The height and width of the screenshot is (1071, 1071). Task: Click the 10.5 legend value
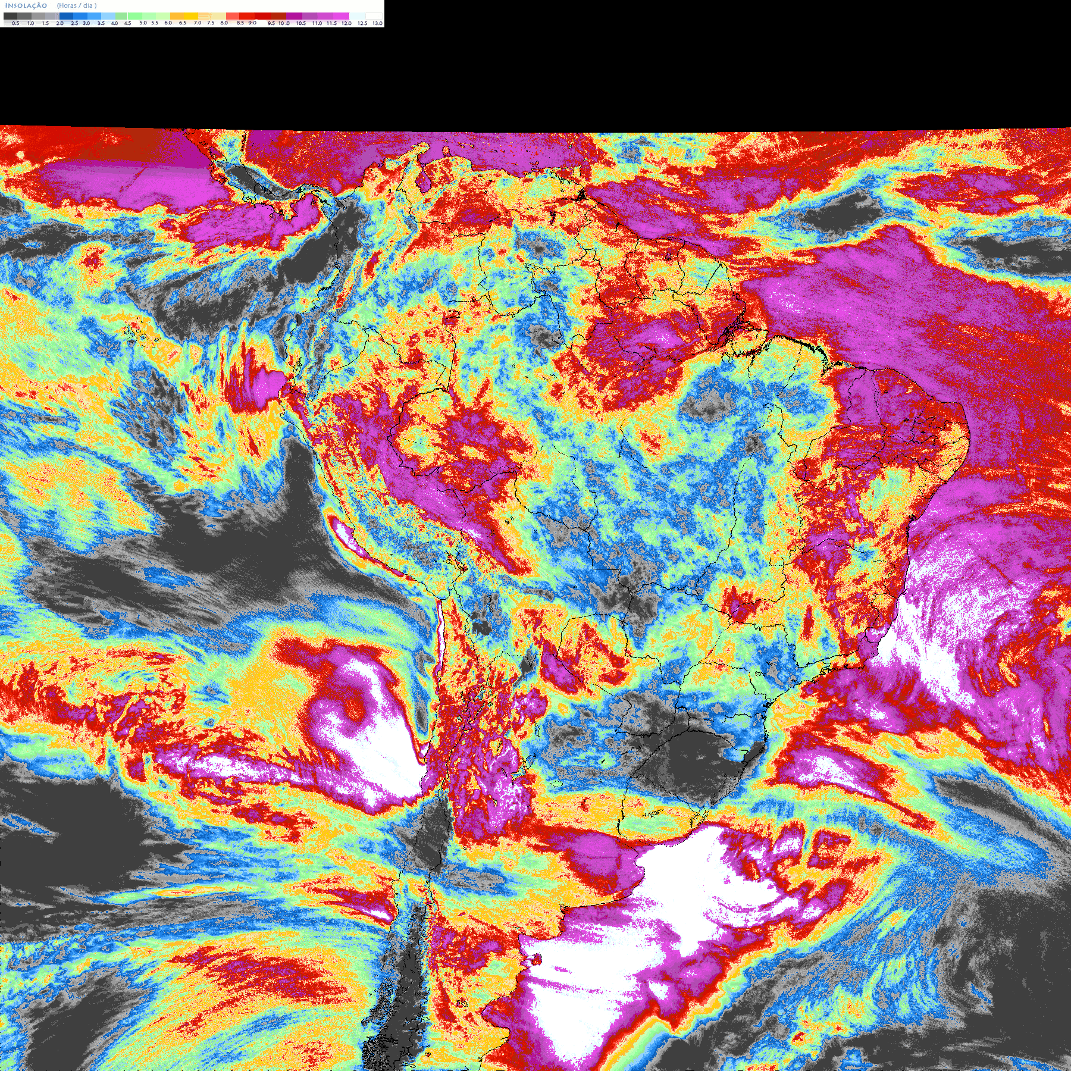tap(301, 23)
